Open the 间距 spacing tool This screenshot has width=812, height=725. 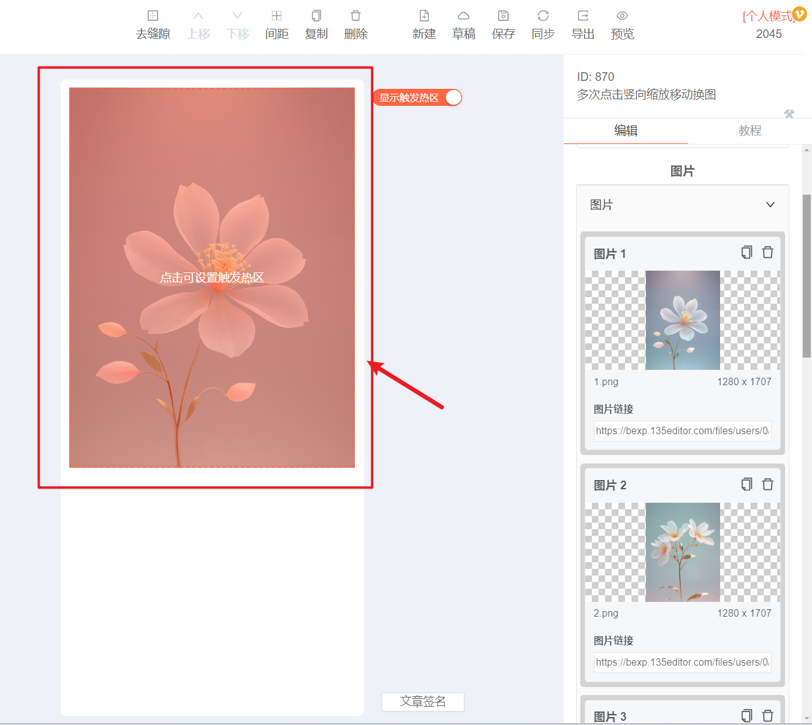(277, 25)
